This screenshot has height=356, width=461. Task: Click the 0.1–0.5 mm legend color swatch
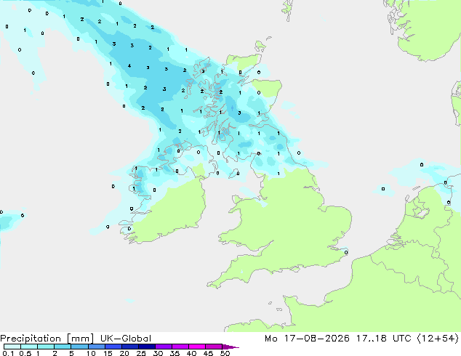coord(12,347)
